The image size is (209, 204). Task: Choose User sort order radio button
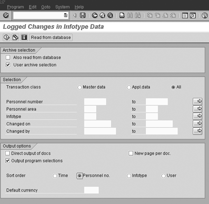coord(163,176)
